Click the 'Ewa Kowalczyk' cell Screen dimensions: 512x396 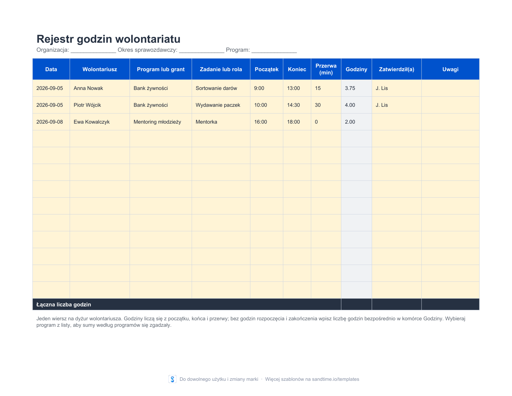coord(100,122)
